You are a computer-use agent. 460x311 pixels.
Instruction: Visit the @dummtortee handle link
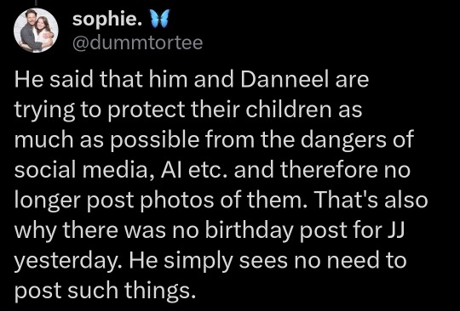[x=137, y=42]
